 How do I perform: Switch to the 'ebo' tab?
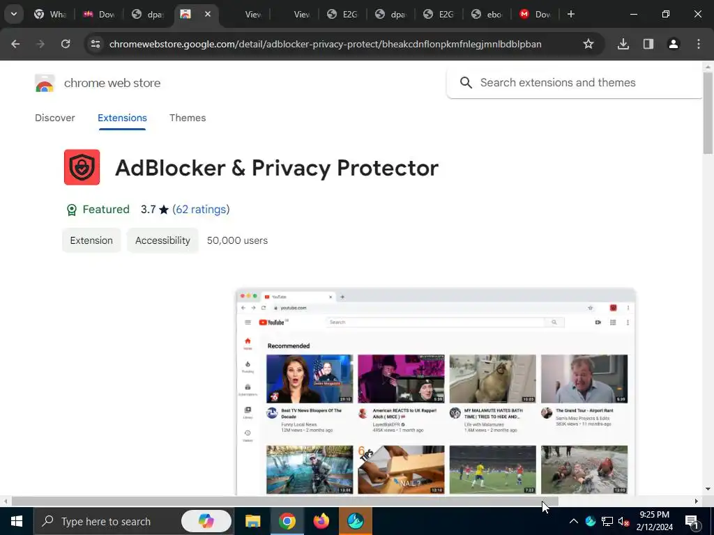pyautogui.click(x=487, y=14)
